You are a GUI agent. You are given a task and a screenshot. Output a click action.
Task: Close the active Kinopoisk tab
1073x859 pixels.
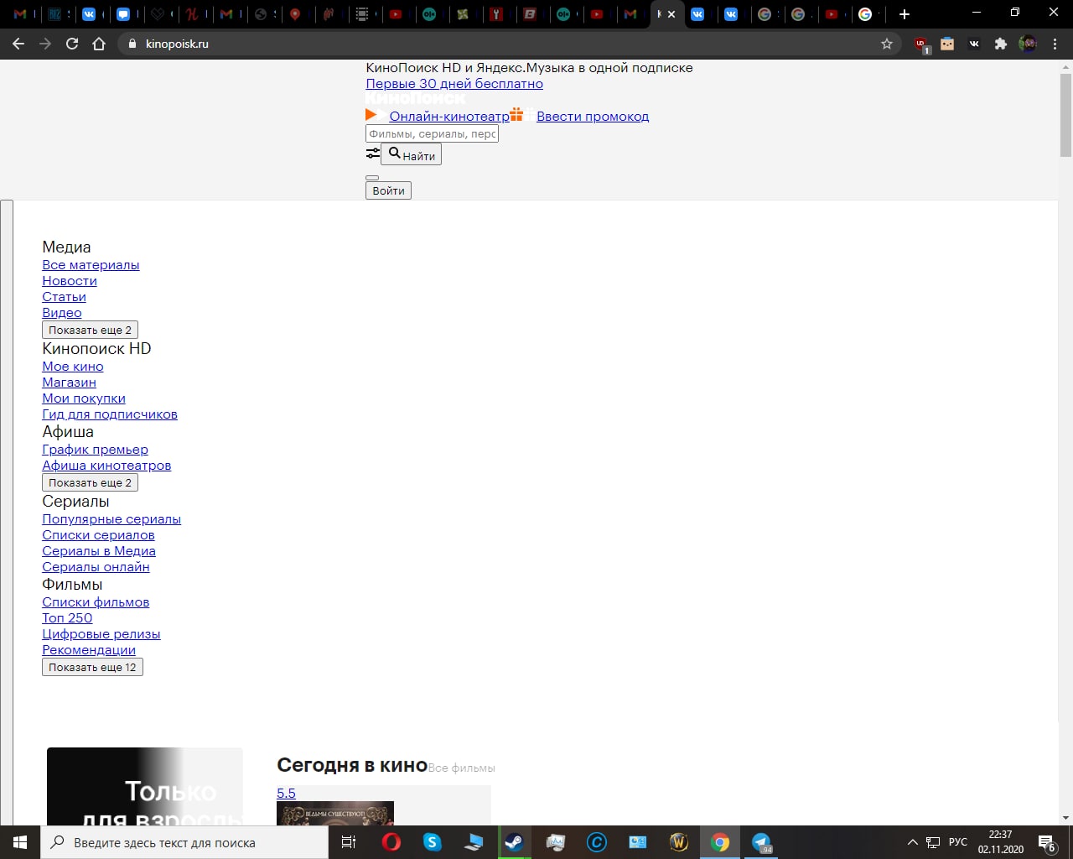point(671,14)
